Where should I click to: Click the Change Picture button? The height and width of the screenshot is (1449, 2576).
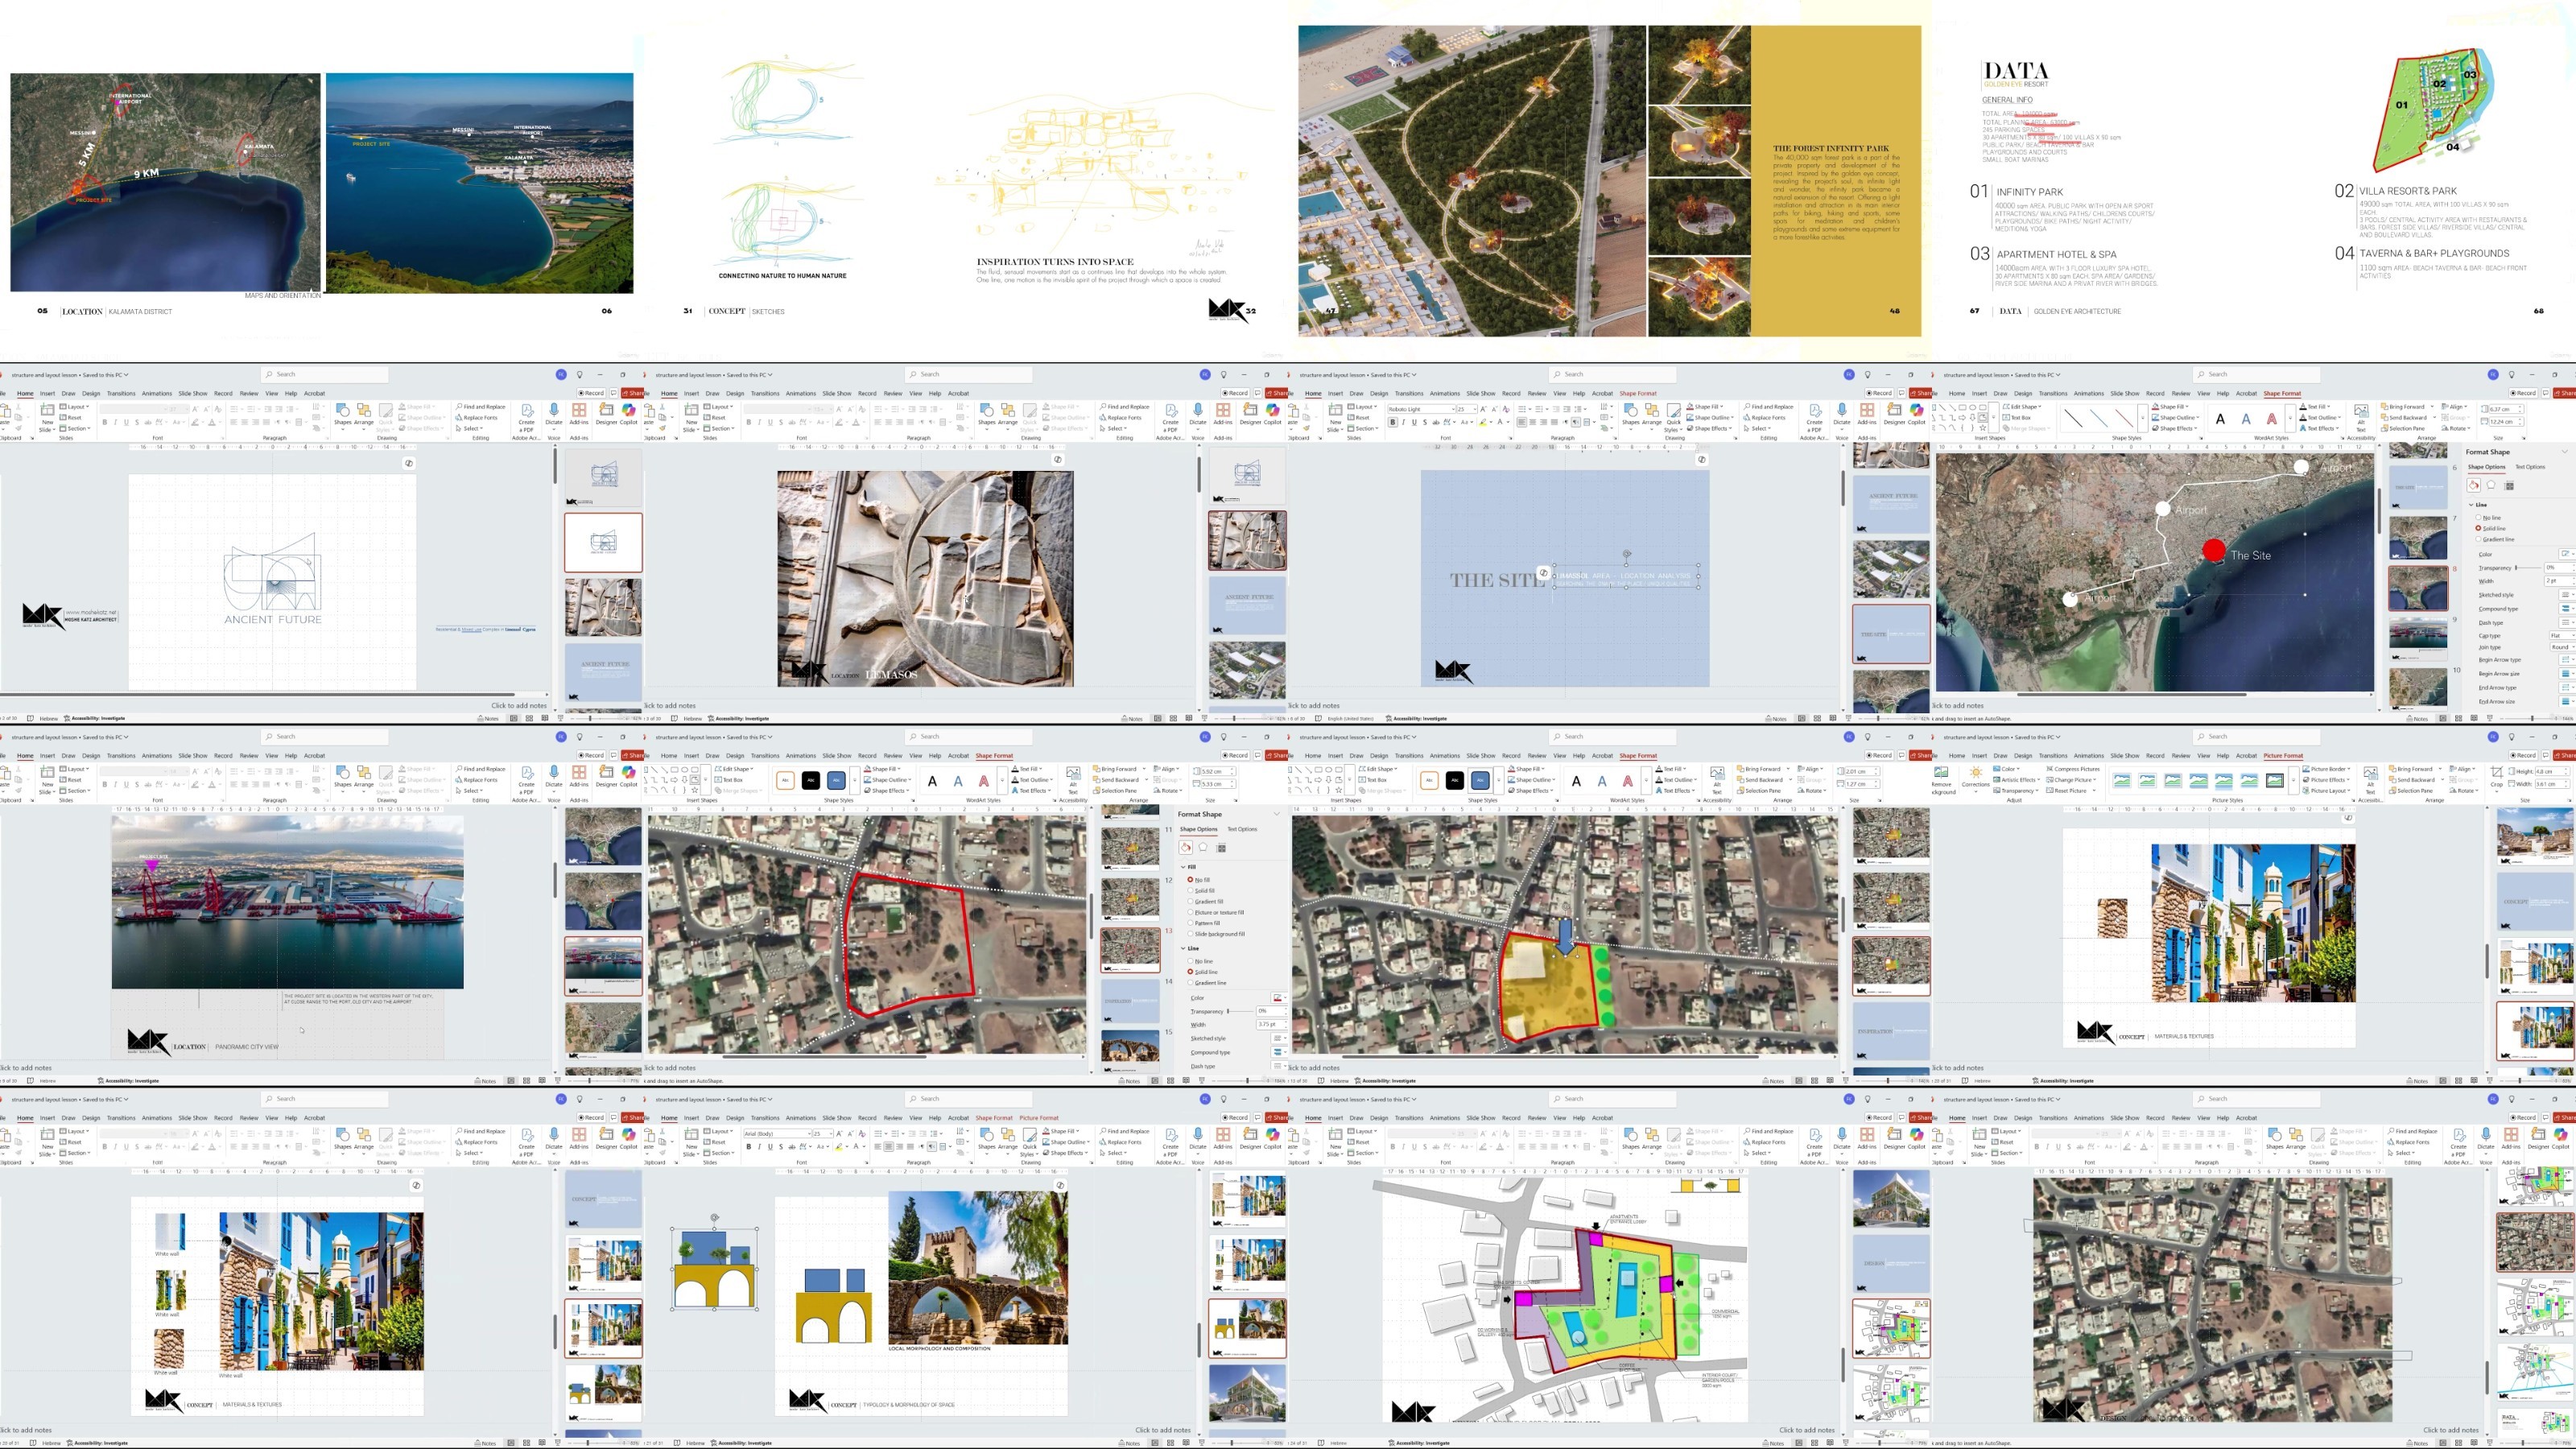tap(2070, 780)
